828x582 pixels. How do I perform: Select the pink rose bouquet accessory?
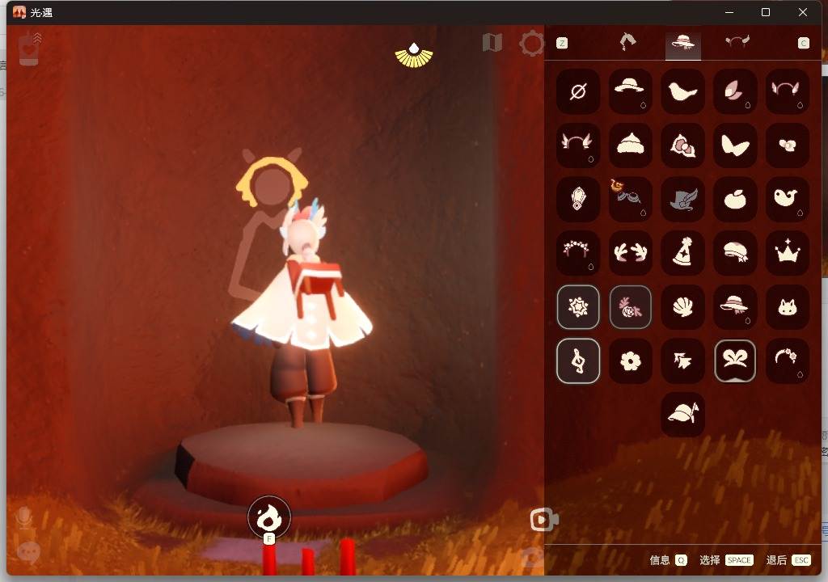coord(630,307)
